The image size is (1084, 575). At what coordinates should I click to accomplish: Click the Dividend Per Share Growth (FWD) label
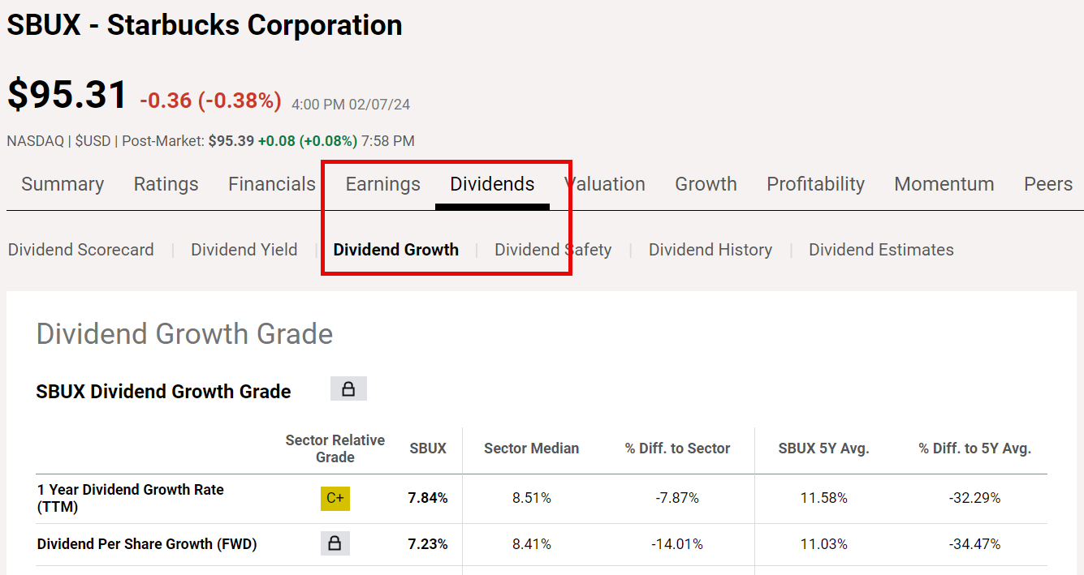click(x=147, y=544)
